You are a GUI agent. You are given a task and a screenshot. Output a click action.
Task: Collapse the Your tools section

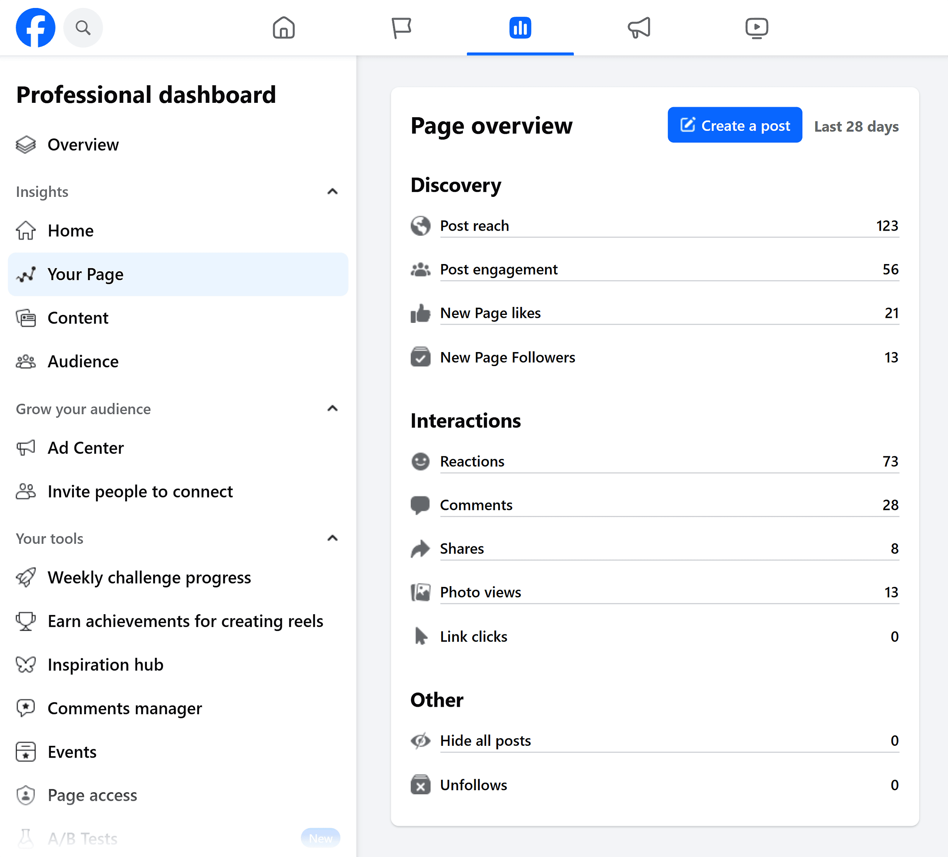(x=333, y=539)
